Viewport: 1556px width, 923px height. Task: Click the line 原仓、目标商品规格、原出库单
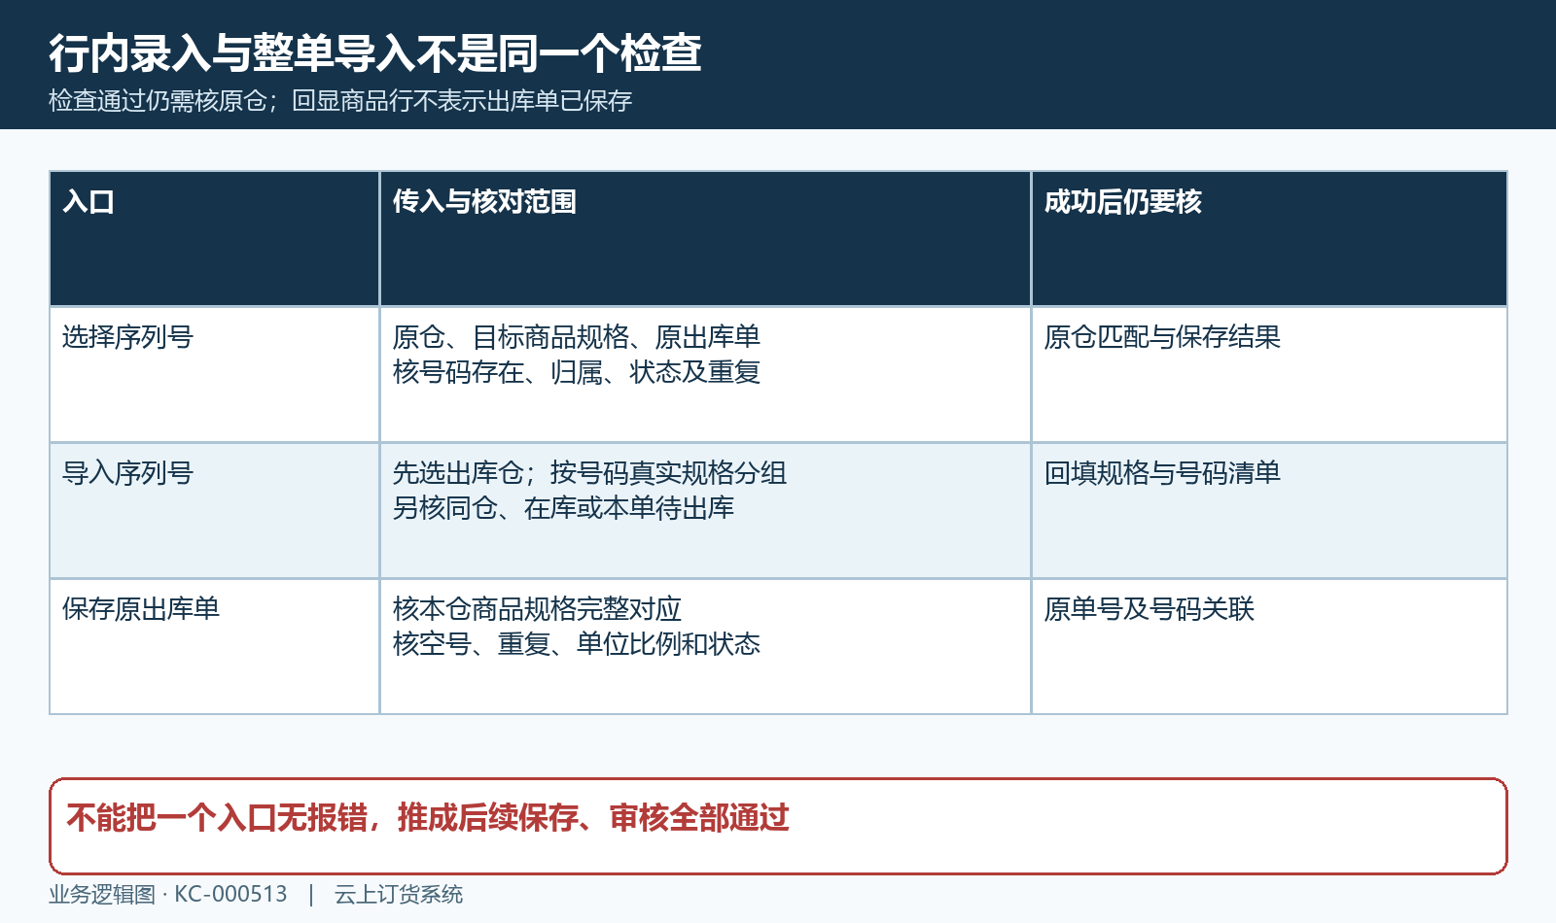(576, 337)
